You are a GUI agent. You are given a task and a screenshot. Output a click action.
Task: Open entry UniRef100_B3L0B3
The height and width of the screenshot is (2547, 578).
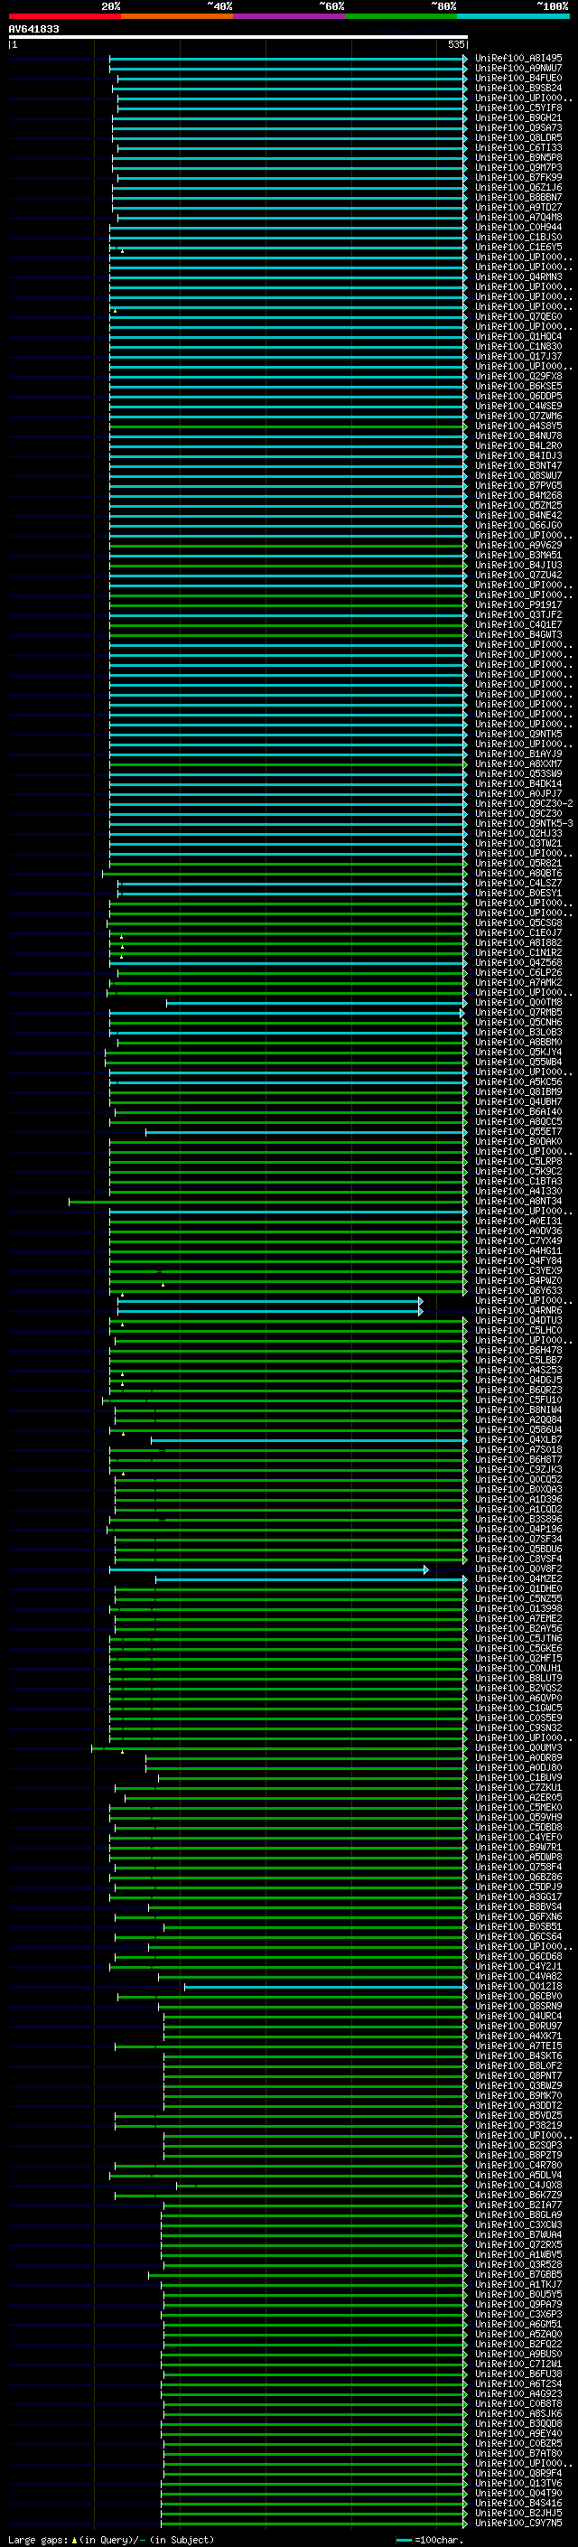click(x=517, y=1032)
